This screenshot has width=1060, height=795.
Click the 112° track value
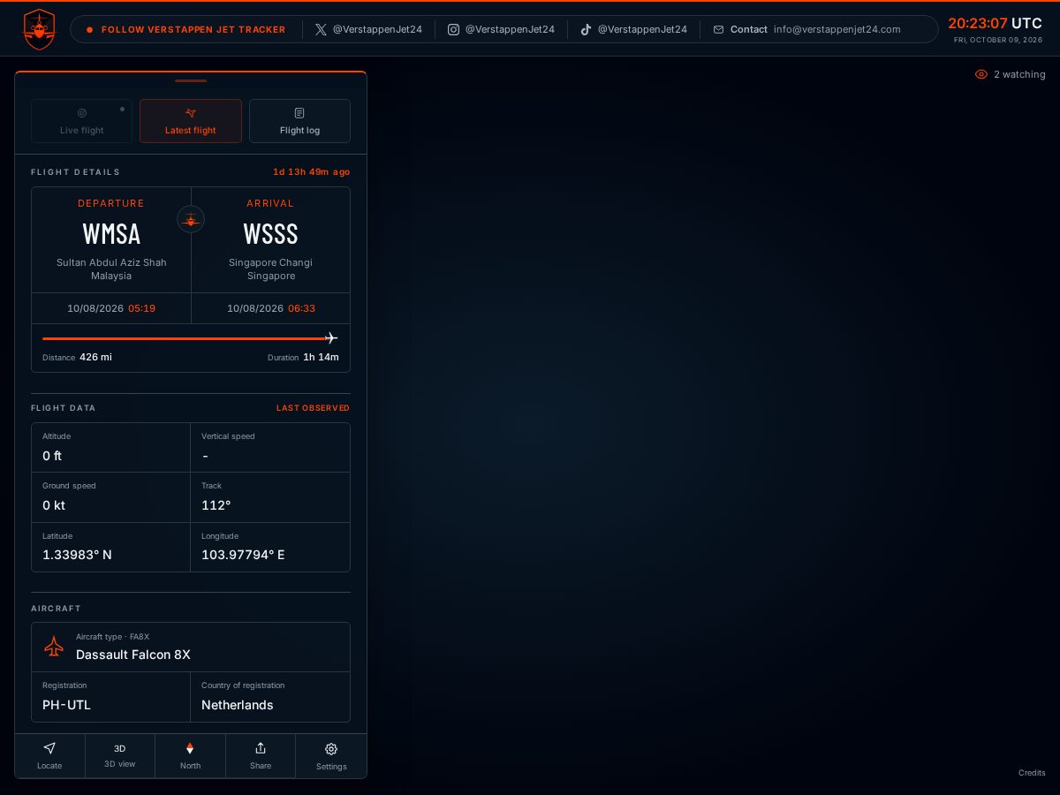[x=216, y=505]
